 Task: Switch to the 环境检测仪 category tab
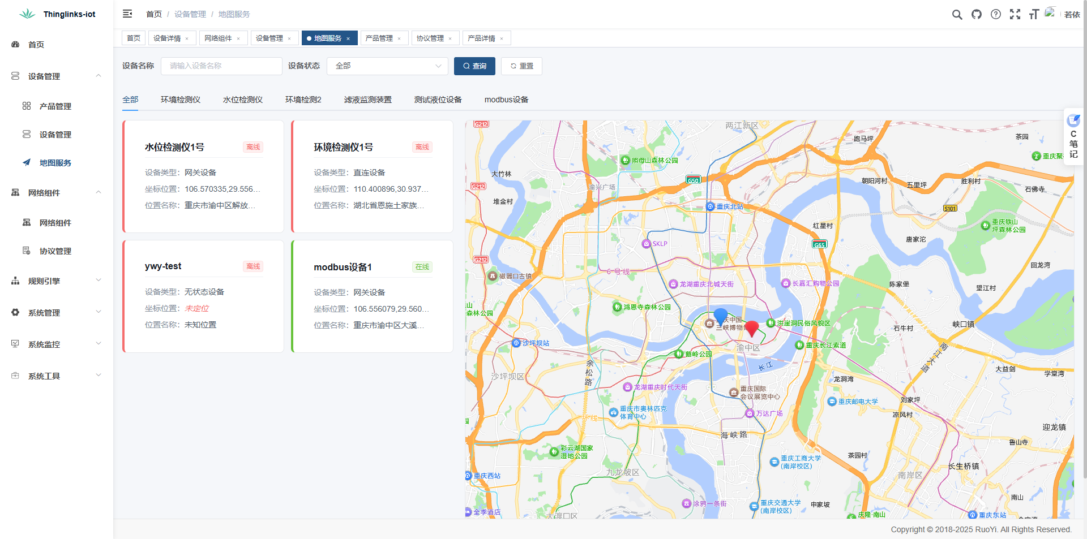tap(180, 100)
